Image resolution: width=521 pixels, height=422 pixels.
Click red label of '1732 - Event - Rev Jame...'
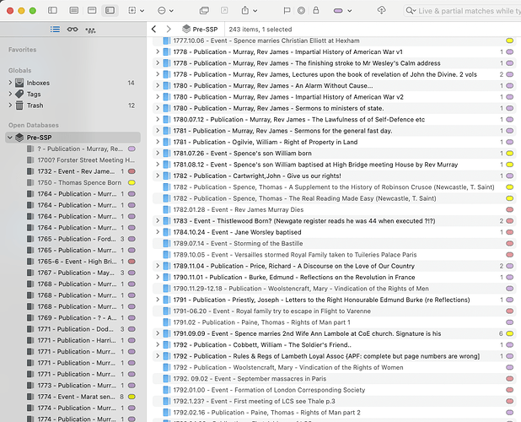(132, 171)
